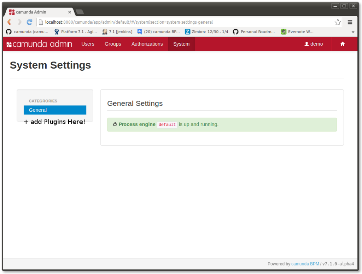Screen dimensions: 362x274
Task: Bookmark the page via the star icon
Action: pos(338,22)
